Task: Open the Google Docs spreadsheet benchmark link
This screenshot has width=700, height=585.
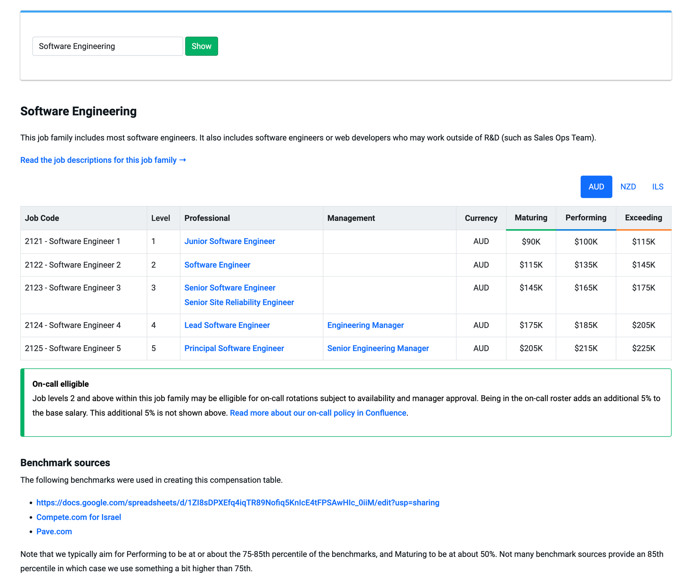Action: pyautogui.click(x=238, y=503)
